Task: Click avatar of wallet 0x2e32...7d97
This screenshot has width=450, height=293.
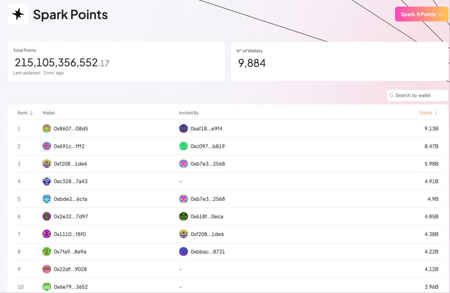Action: (x=47, y=216)
